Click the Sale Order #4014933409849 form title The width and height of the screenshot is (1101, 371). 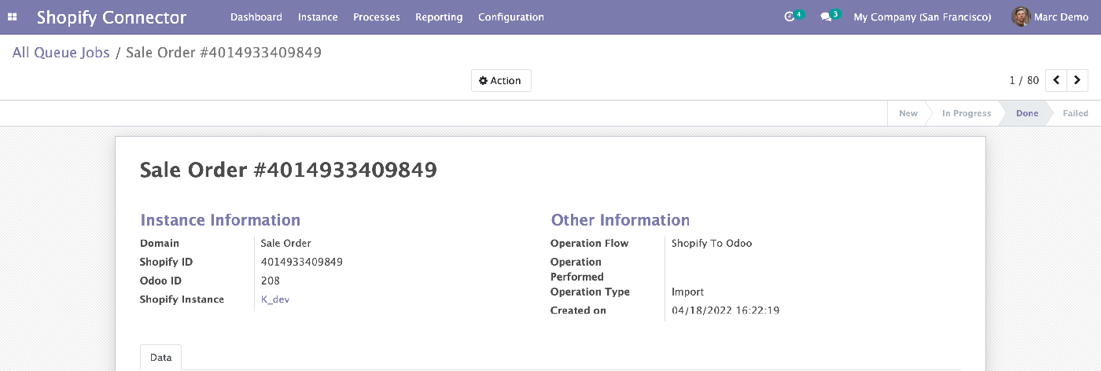[x=289, y=170]
